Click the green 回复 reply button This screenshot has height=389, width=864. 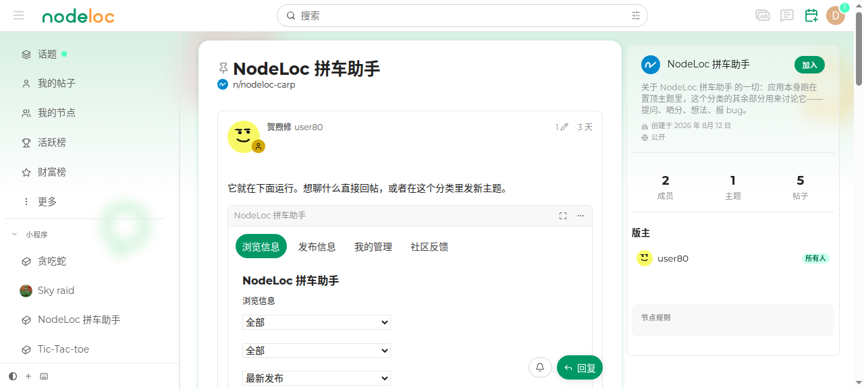point(580,367)
